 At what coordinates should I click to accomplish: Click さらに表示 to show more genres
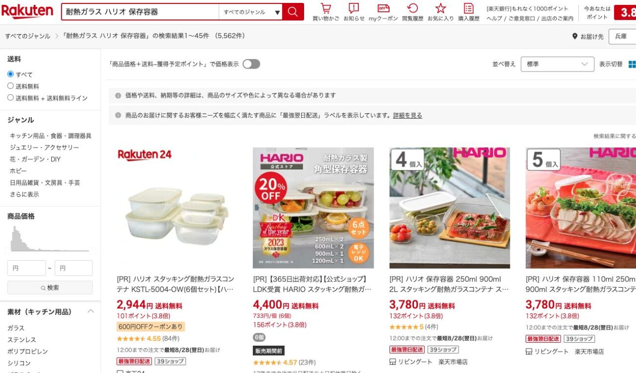click(24, 194)
